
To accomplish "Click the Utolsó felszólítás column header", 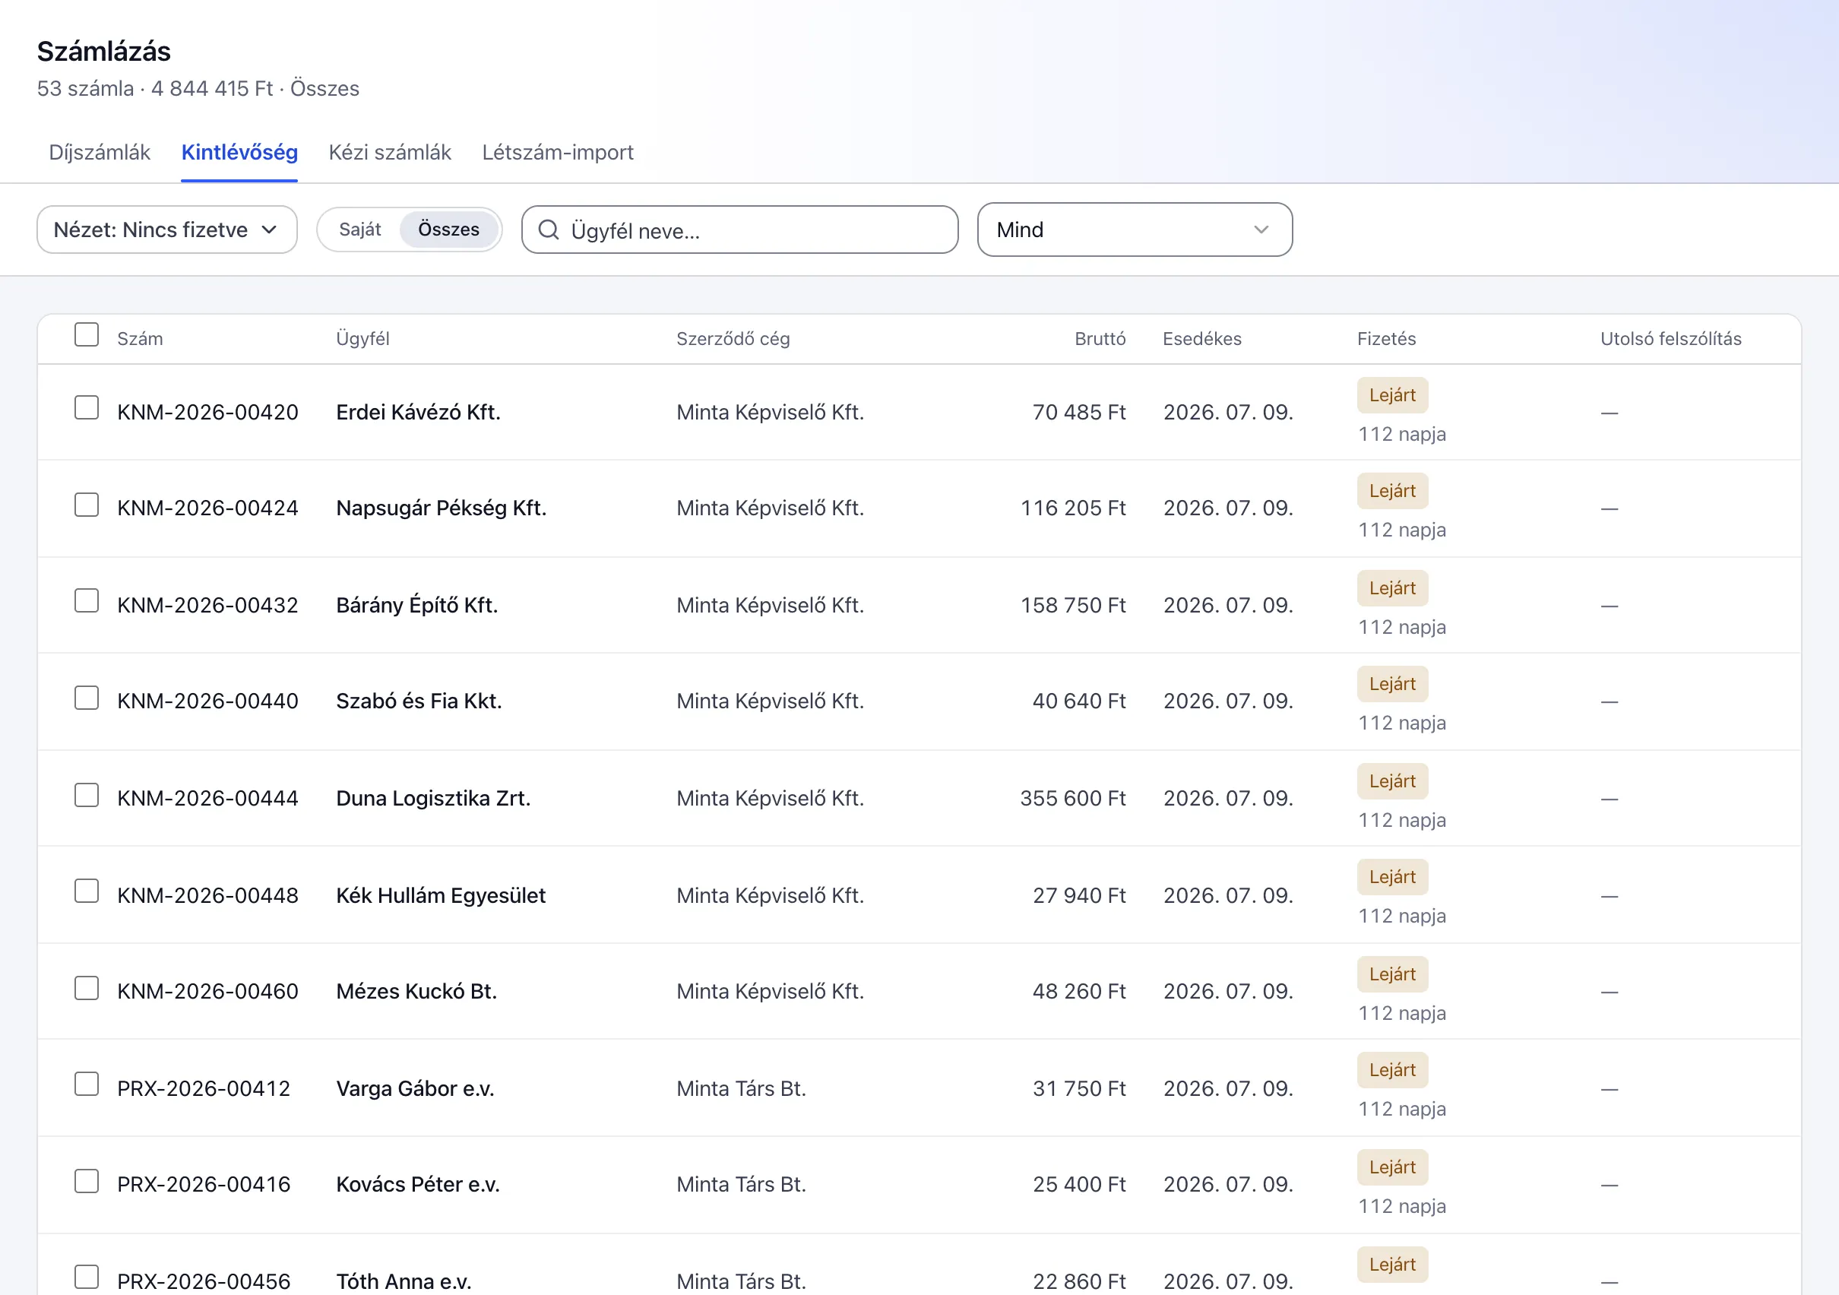I will coord(1671,339).
